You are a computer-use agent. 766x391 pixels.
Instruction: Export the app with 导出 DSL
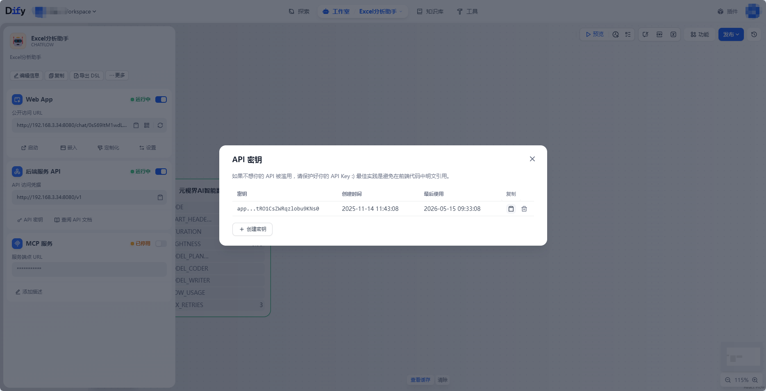pos(87,75)
